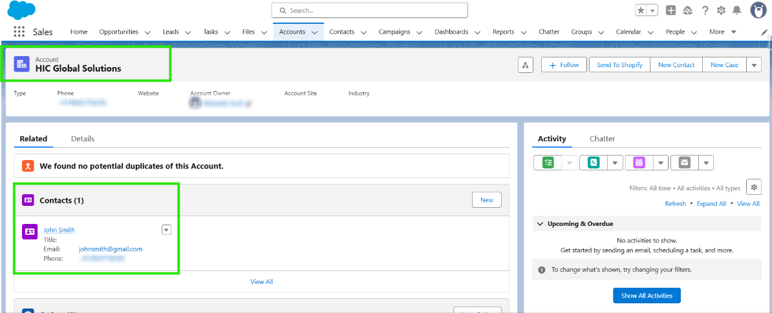Open more account actions dropdown
772x313 pixels.
tap(754, 65)
